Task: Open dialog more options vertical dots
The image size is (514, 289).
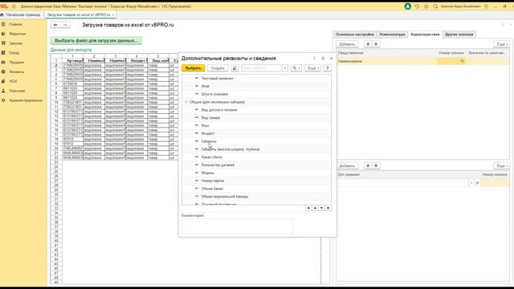Action: (314, 59)
